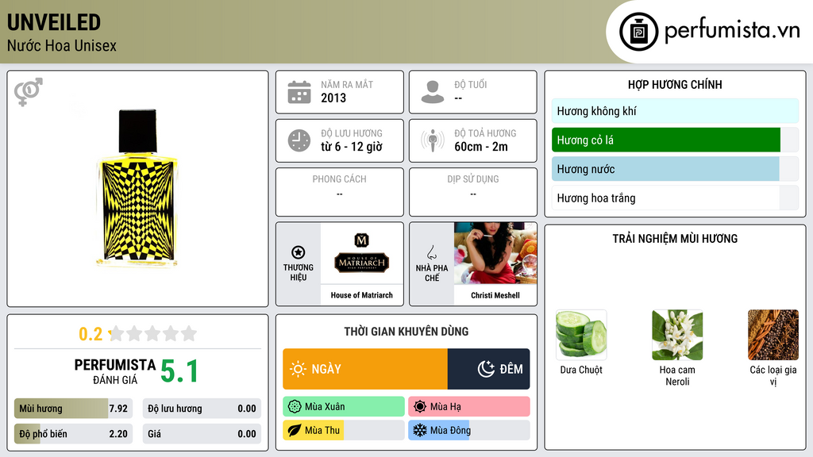Select the orange Ngày daytime segment
Viewport: 813px width, 457px height.
tap(365, 369)
